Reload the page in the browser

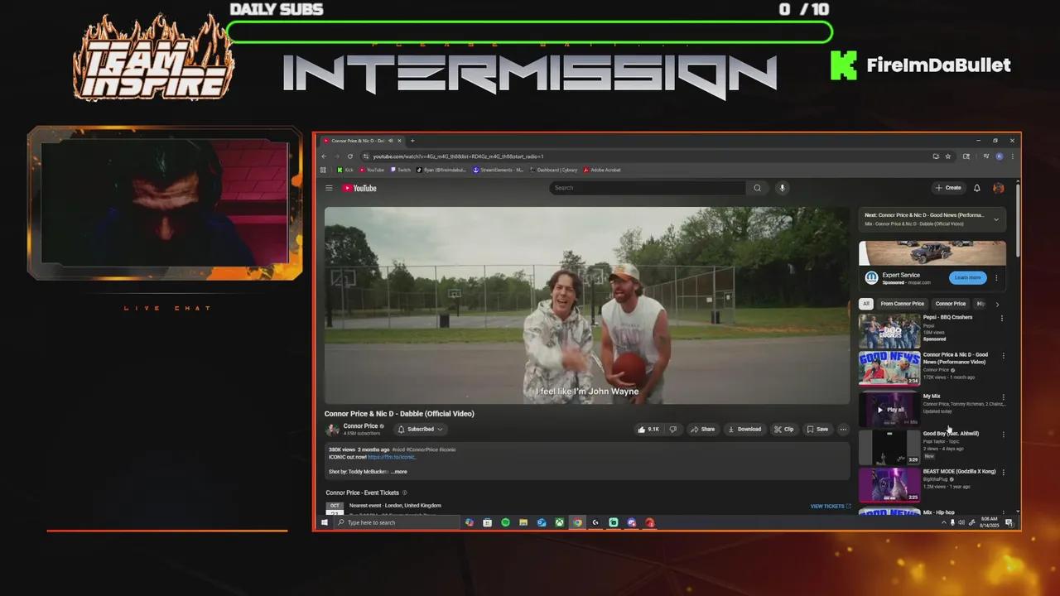[350, 156]
